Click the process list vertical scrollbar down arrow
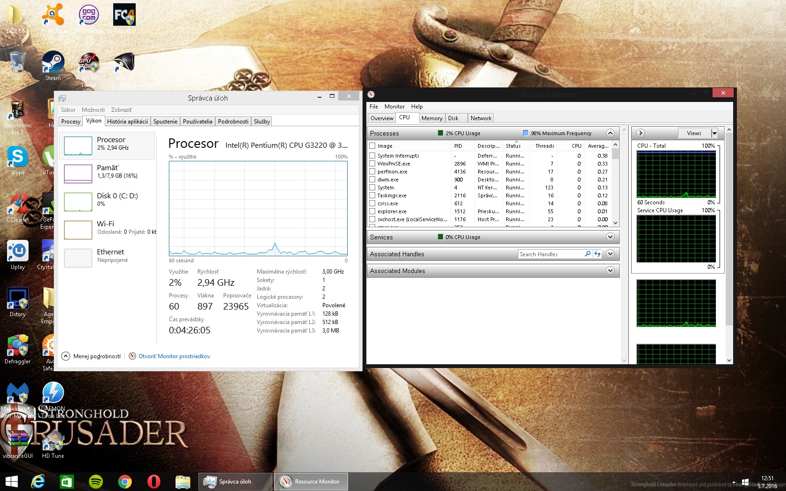 coord(616,223)
